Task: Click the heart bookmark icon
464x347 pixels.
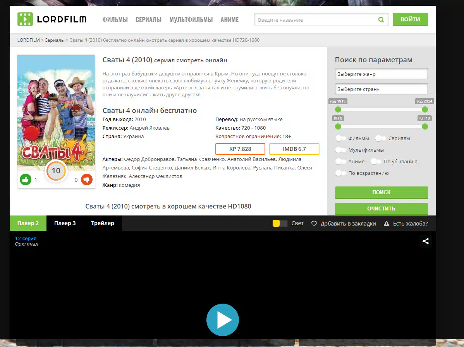Action: [314, 224]
